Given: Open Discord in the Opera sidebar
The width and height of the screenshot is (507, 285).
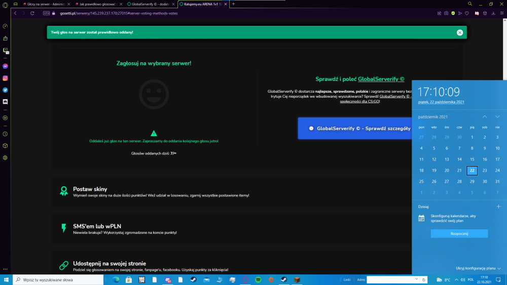Looking at the screenshot, I should (5, 102).
